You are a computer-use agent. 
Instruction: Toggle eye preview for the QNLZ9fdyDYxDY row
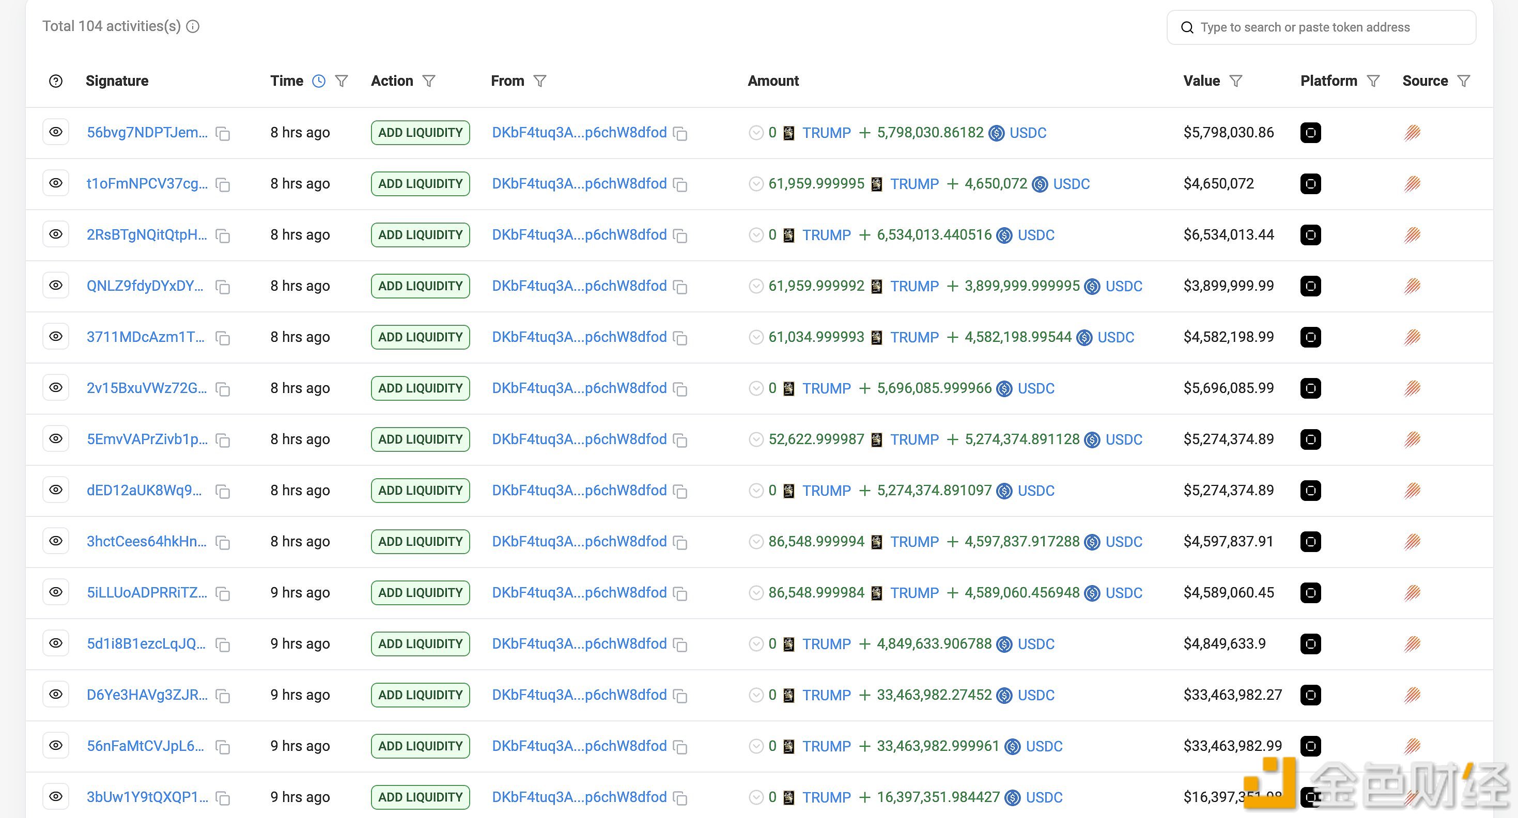pos(56,285)
